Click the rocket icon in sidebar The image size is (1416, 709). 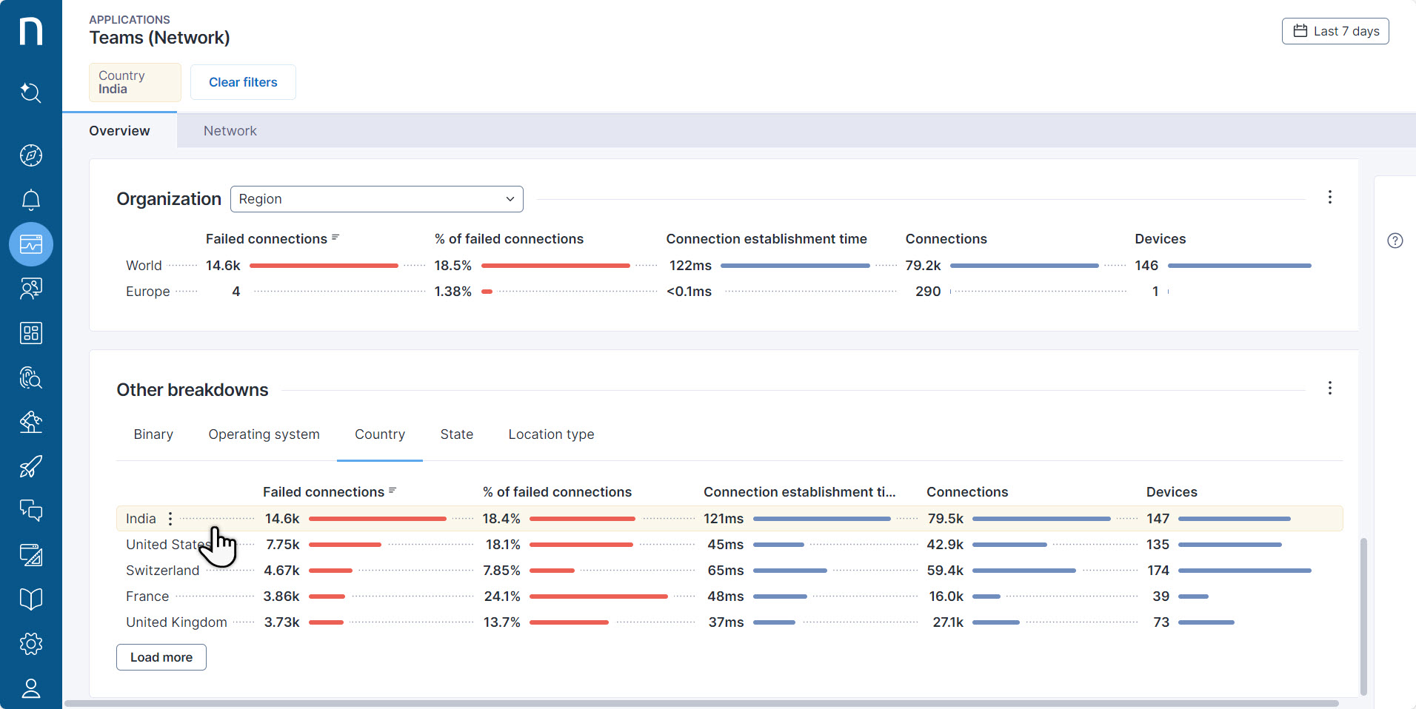click(x=30, y=466)
